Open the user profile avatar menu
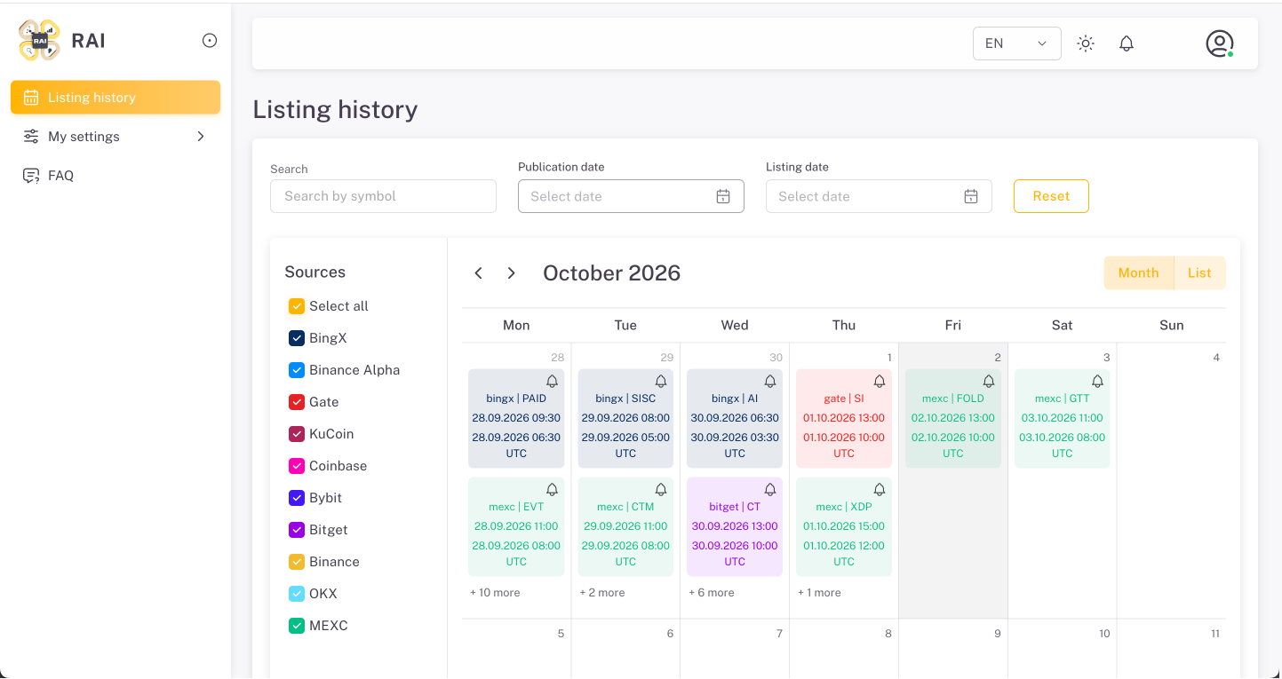The image size is (1282, 679). [1220, 43]
